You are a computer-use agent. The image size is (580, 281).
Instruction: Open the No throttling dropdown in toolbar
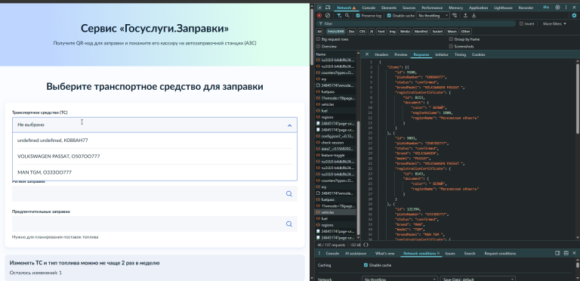[x=433, y=16]
